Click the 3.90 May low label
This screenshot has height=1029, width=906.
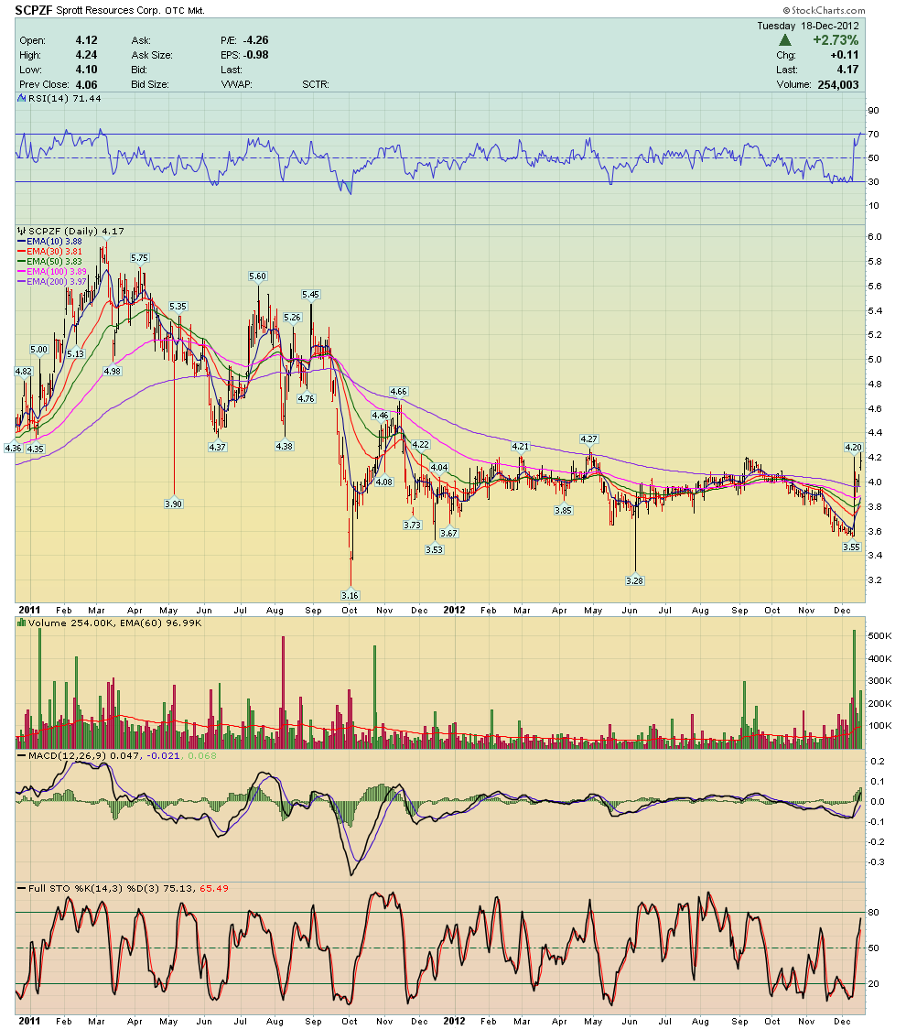pyautogui.click(x=173, y=504)
